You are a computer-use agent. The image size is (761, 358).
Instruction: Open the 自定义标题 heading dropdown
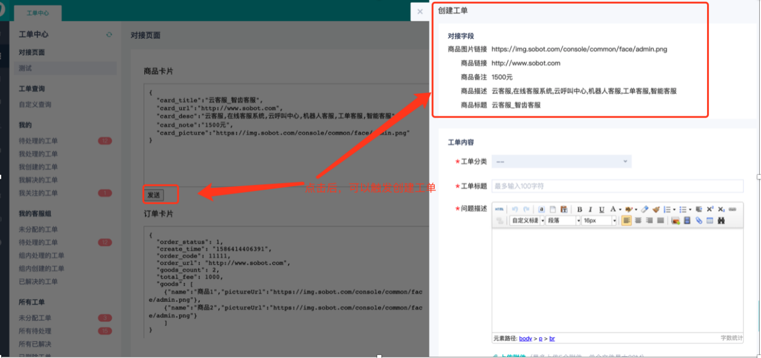[x=528, y=220]
